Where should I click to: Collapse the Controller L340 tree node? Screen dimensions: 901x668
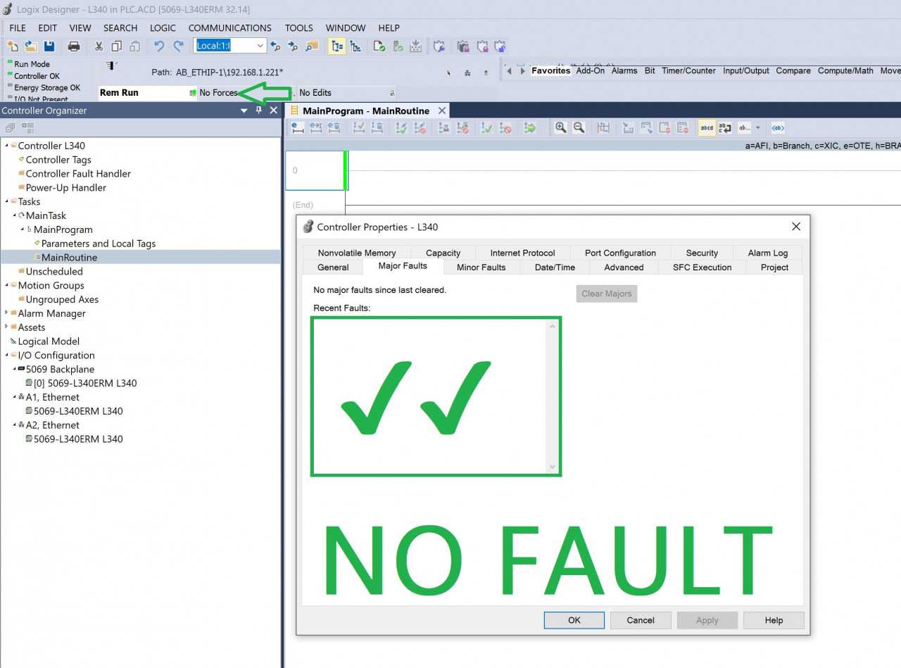click(x=6, y=146)
